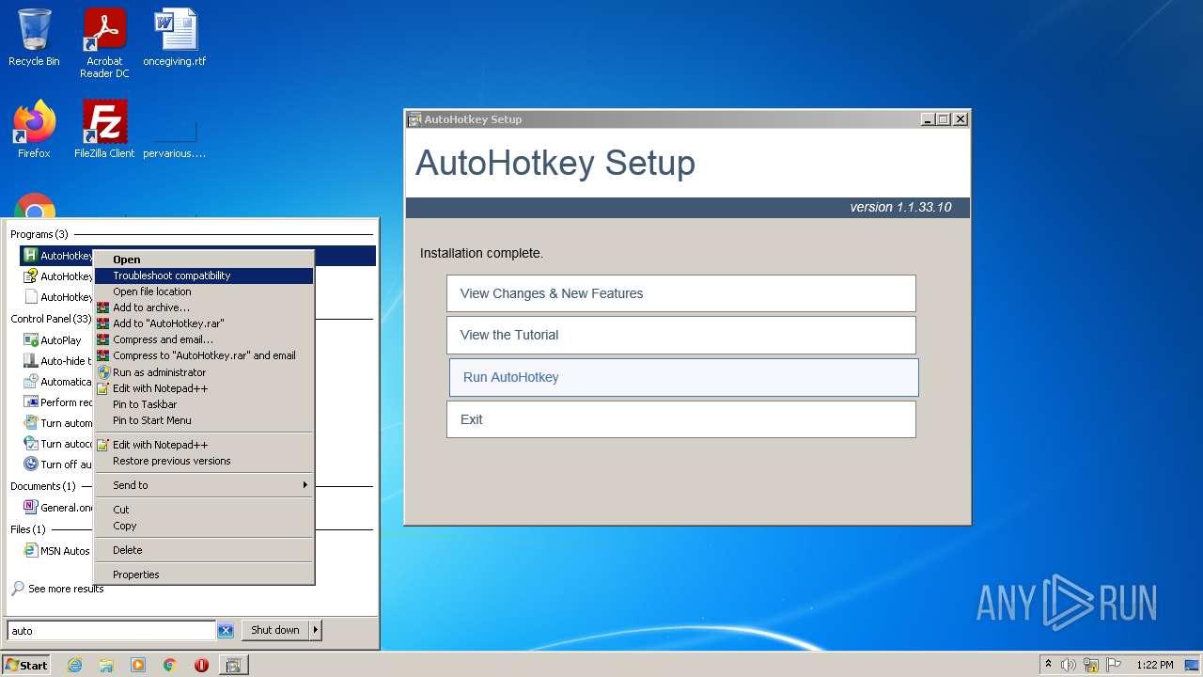
Task: Open General.one document result
Action: pyautogui.click(x=58, y=508)
